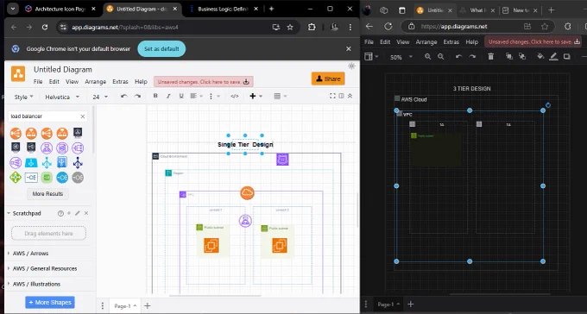
Task: Click the orange cloud icon on canvas
Action: [x=247, y=193]
